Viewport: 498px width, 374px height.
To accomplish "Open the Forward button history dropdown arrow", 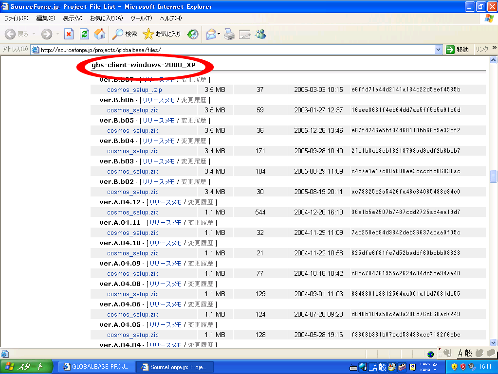I will (57, 34).
